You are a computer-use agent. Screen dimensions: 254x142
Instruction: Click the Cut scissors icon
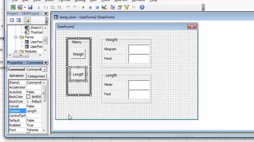[x=38, y=7]
